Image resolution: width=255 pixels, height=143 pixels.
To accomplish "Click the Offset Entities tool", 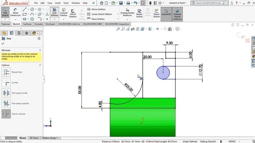I will point(73,13).
